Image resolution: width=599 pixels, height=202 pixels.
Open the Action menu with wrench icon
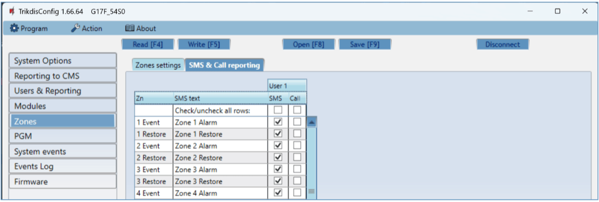tap(86, 28)
